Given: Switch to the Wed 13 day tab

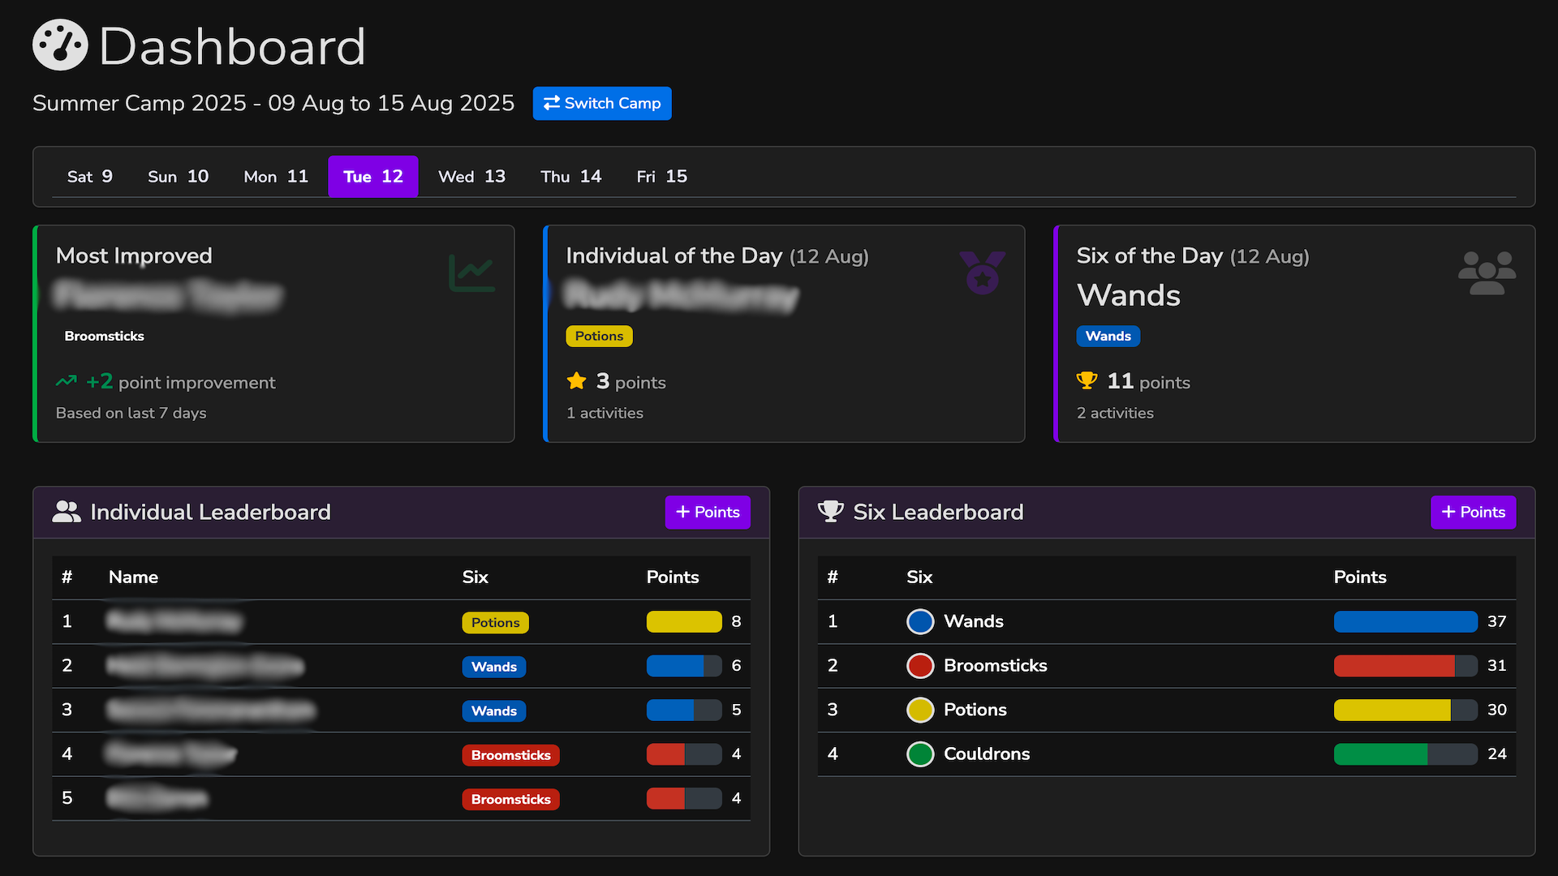Looking at the screenshot, I should click(x=471, y=176).
